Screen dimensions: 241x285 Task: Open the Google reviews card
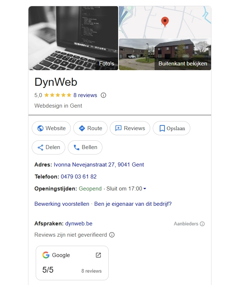click(x=72, y=263)
